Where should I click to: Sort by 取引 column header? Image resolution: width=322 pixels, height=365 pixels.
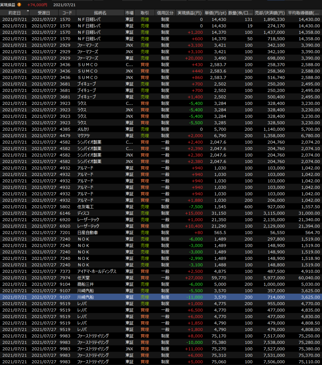[x=145, y=13]
